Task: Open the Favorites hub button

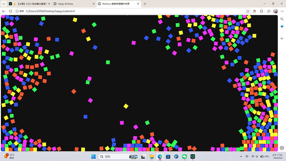Action: (x=269, y=11)
